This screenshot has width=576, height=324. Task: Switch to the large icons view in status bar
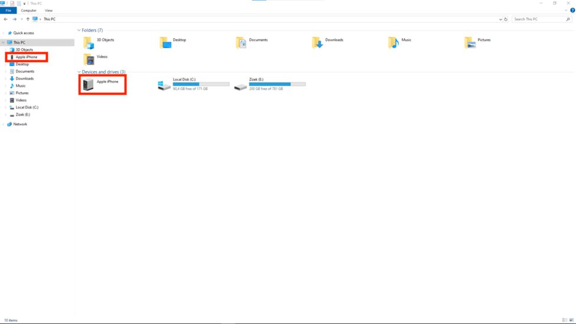tap(571, 320)
